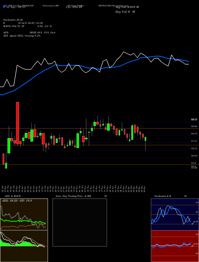Click the 'Day Vol: 0 M' text

pos(125,12)
